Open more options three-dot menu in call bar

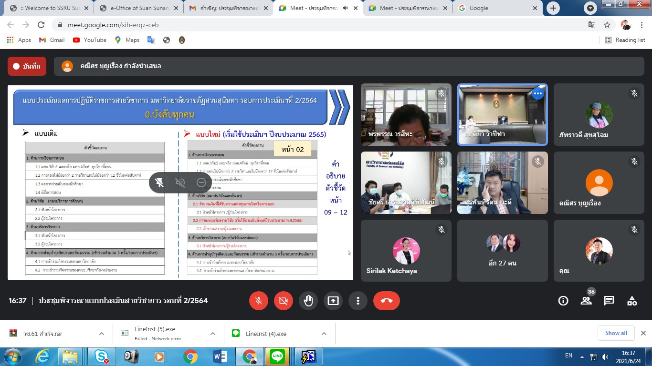pyautogui.click(x=358, y=301)
